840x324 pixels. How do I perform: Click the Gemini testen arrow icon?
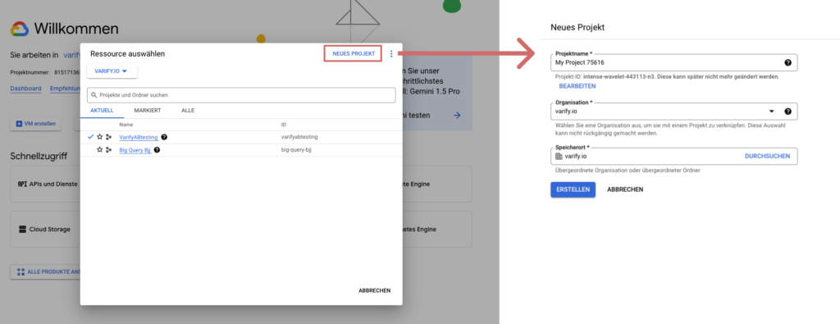tap(456, 115)
